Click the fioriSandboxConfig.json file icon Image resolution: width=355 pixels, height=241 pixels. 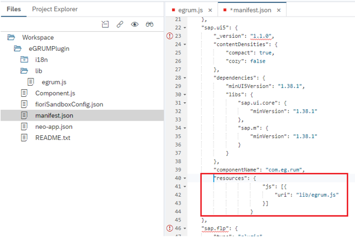click(24, 104)
